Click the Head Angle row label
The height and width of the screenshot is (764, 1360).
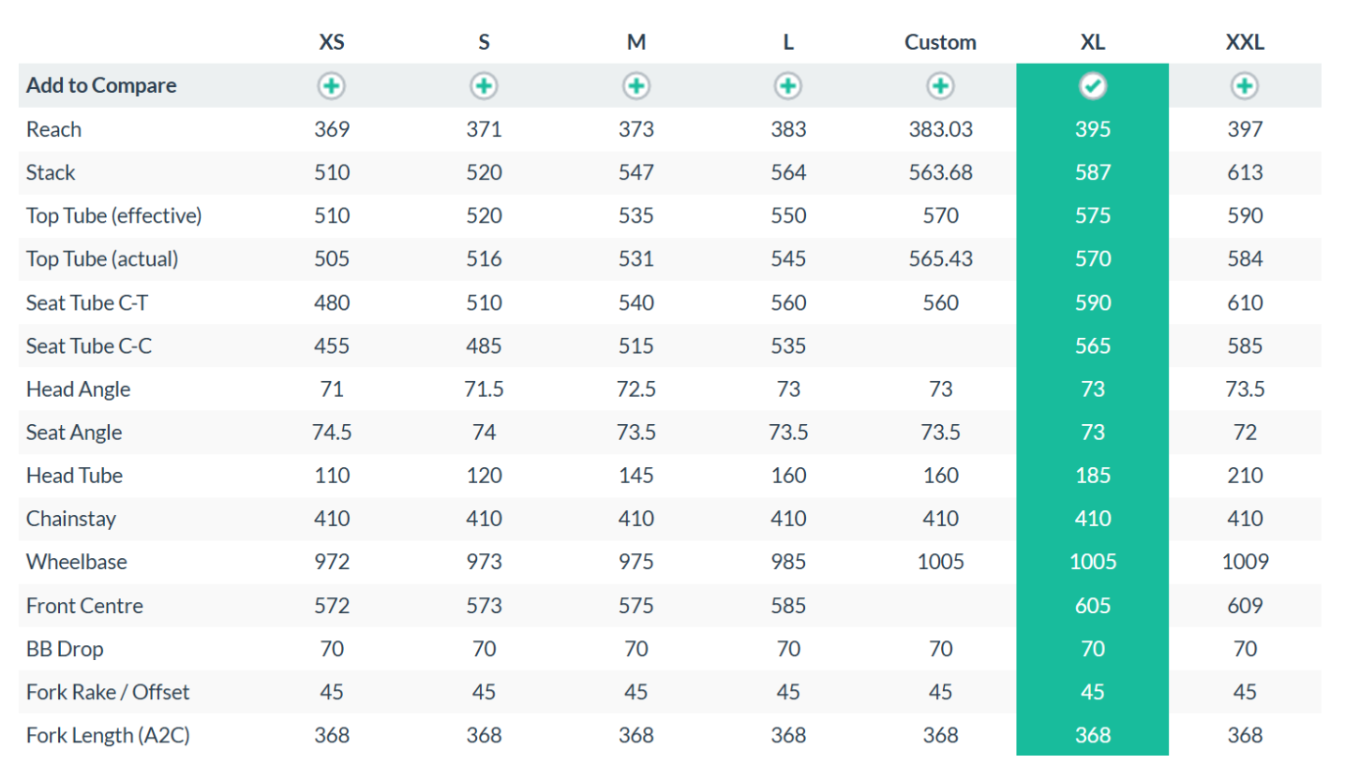79,389
